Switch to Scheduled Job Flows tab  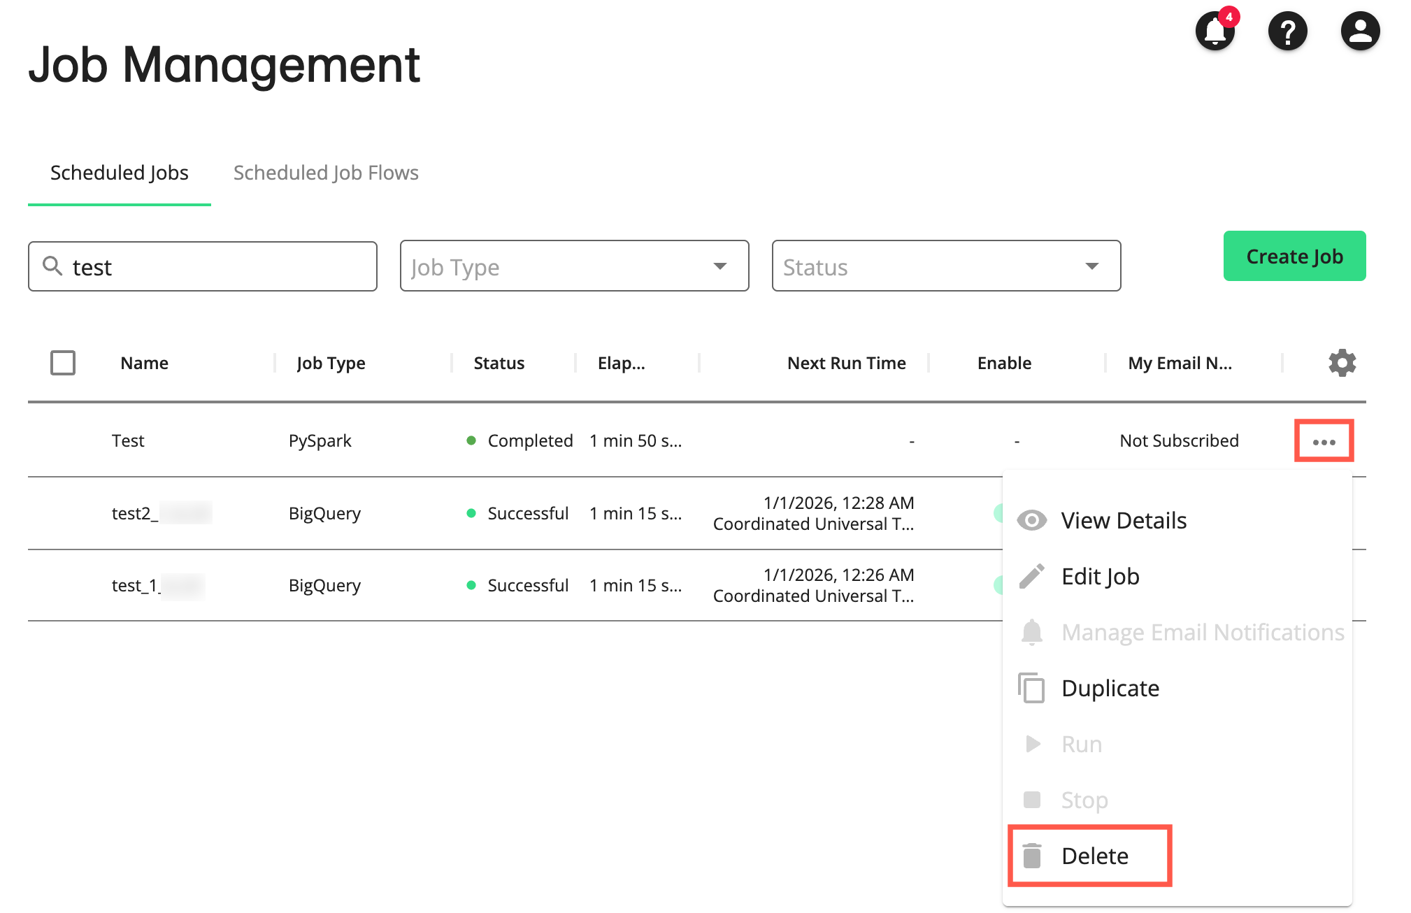(326, 173)
